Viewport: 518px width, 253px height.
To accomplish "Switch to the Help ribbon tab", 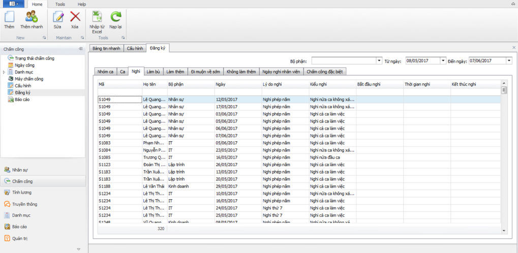I will coord(82,4).
